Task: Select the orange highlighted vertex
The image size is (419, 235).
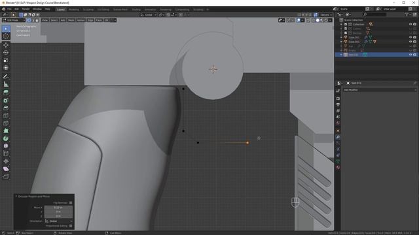Action: [247, 143]
